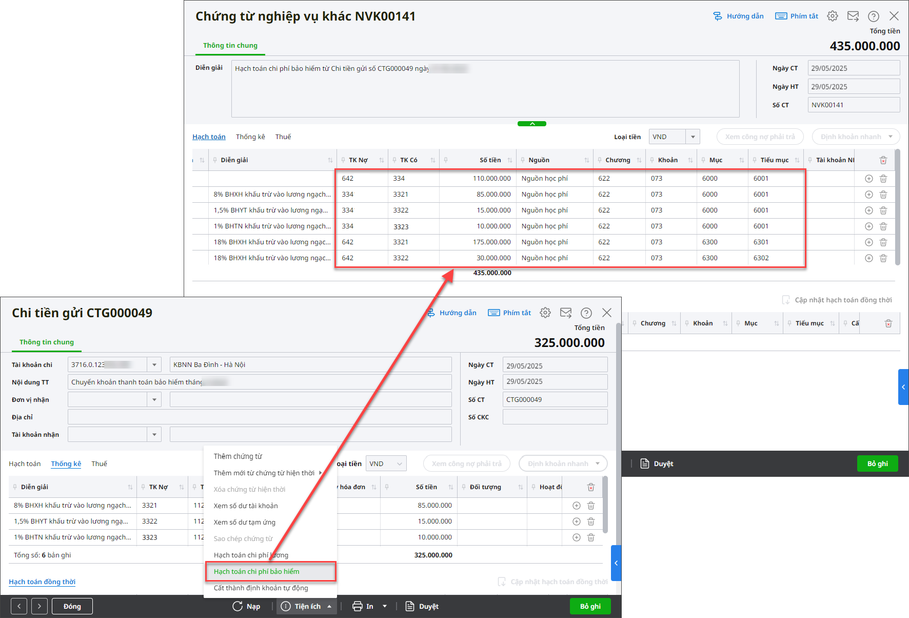This screenshot has height=618, width=909.
Task: Click Nạp reload icon in bottom bar
Action: tap(238, 606)
